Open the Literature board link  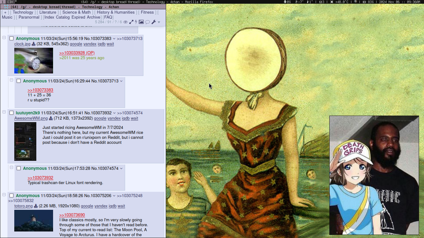click(x=48, y=12)
